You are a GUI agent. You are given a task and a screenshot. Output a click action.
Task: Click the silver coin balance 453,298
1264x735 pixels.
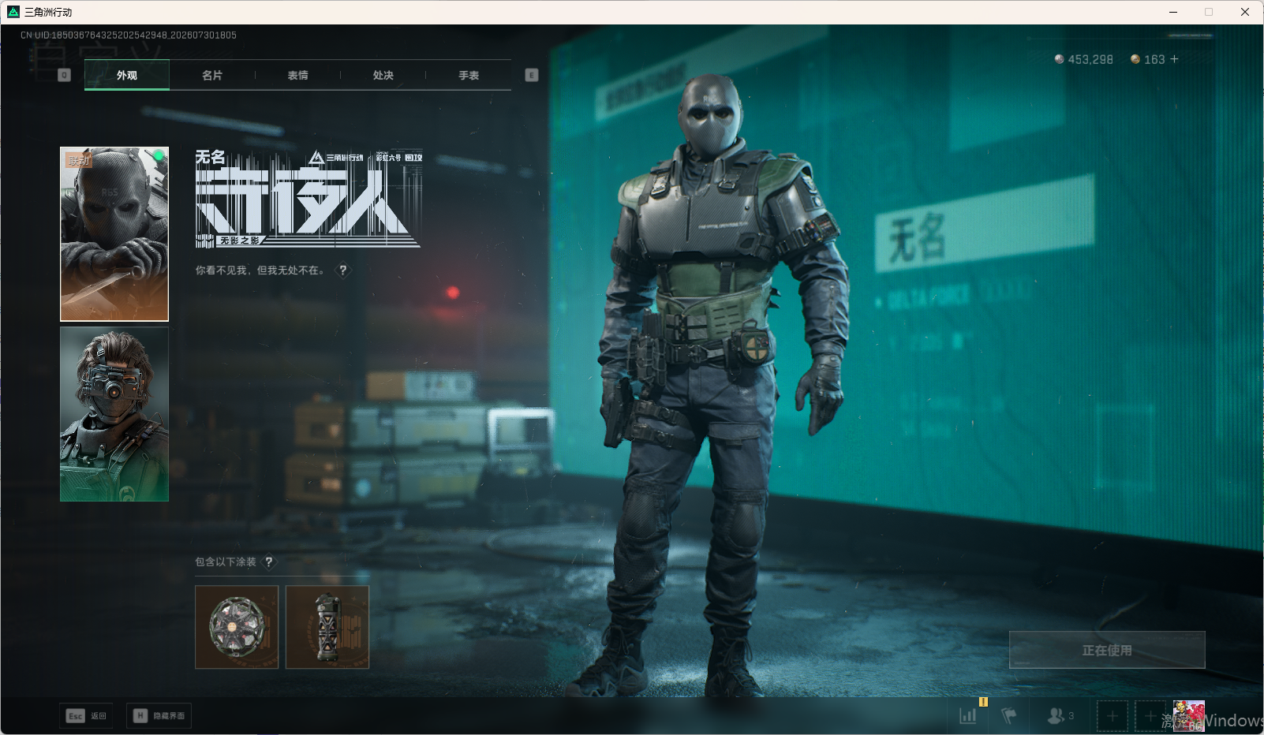1083,59
